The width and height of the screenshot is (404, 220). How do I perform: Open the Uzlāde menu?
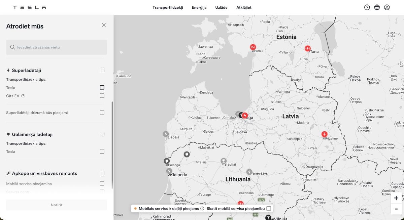[x=221, y=7]
